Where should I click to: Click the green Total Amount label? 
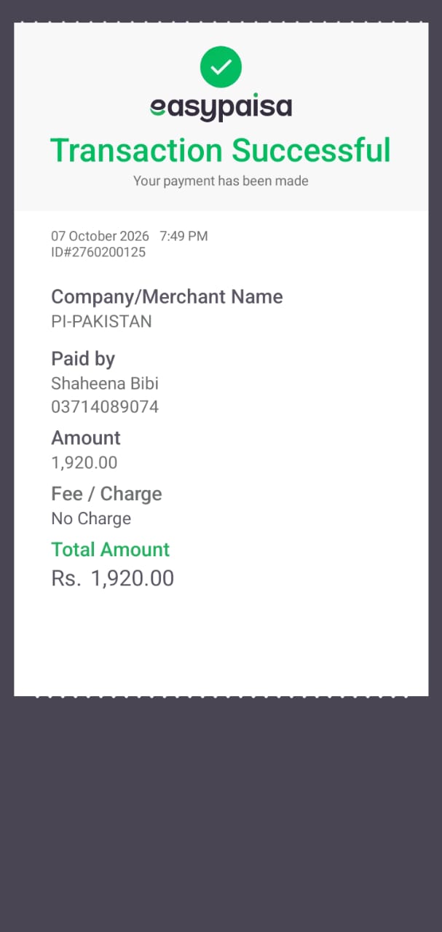[x=110, y=550]
